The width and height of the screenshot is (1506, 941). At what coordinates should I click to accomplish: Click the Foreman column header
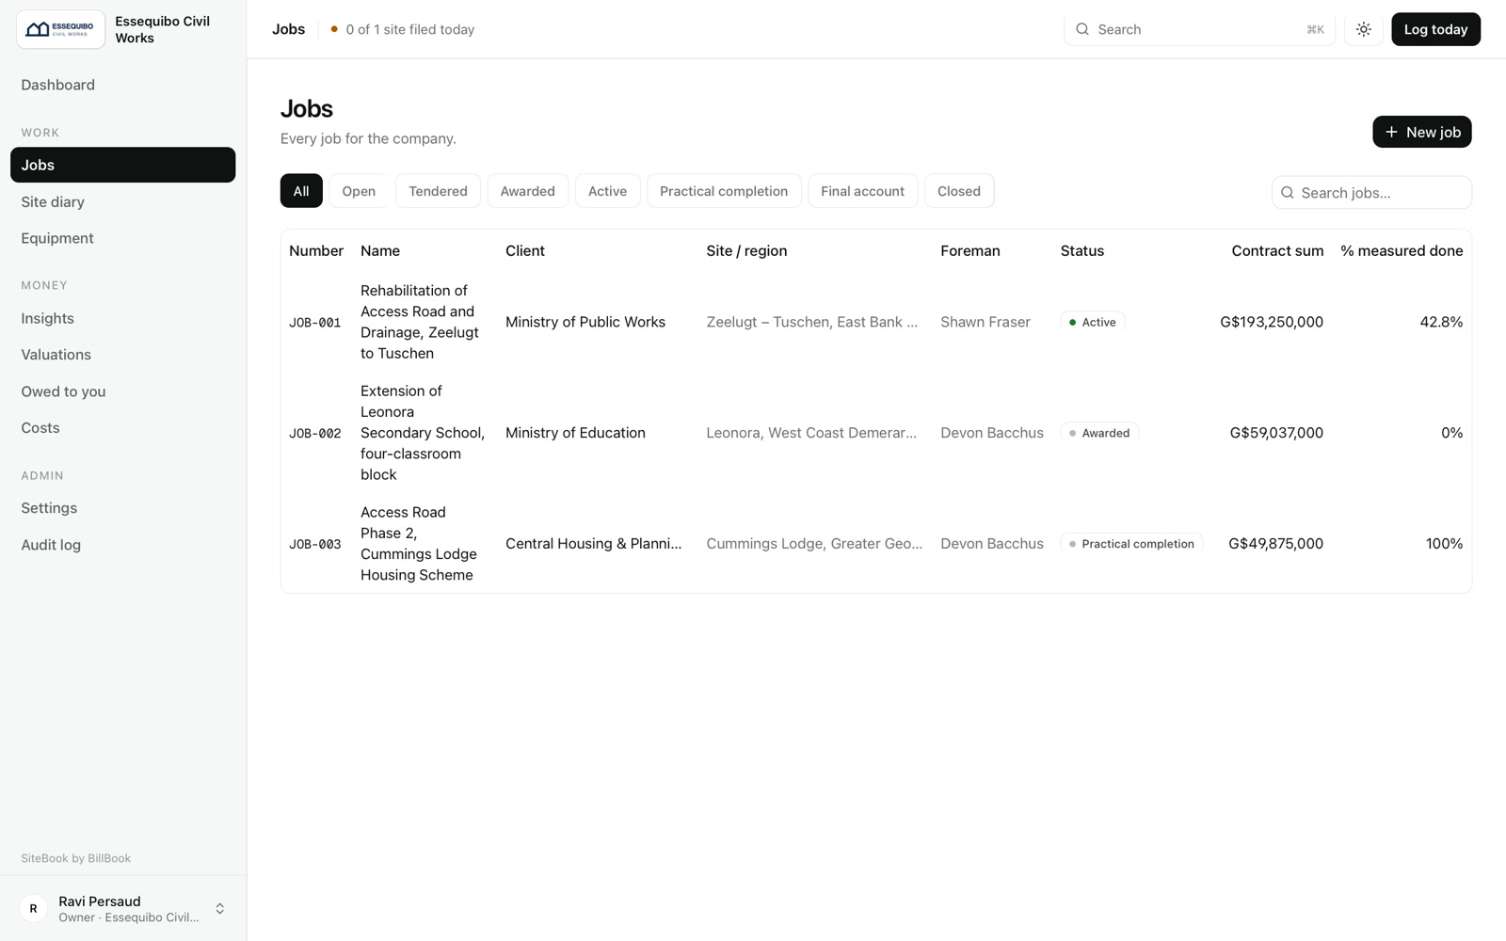(969, 250)
